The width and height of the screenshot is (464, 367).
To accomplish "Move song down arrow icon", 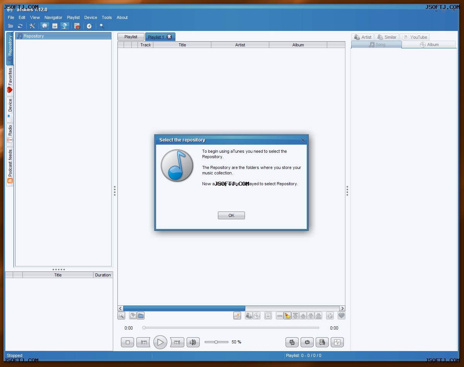I will (311, 316).
